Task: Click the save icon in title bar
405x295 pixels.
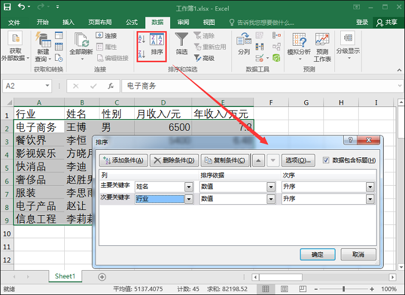Action: click(8, 8)
